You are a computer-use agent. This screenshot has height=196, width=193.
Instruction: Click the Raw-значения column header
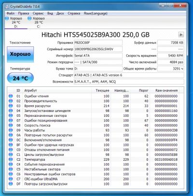click(166, 90)
